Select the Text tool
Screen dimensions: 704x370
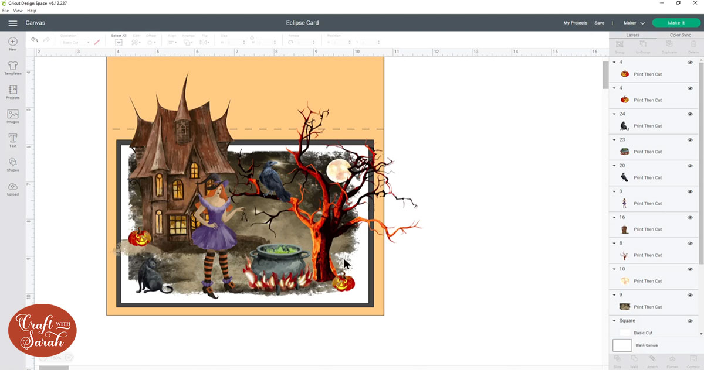click(12, 140)
